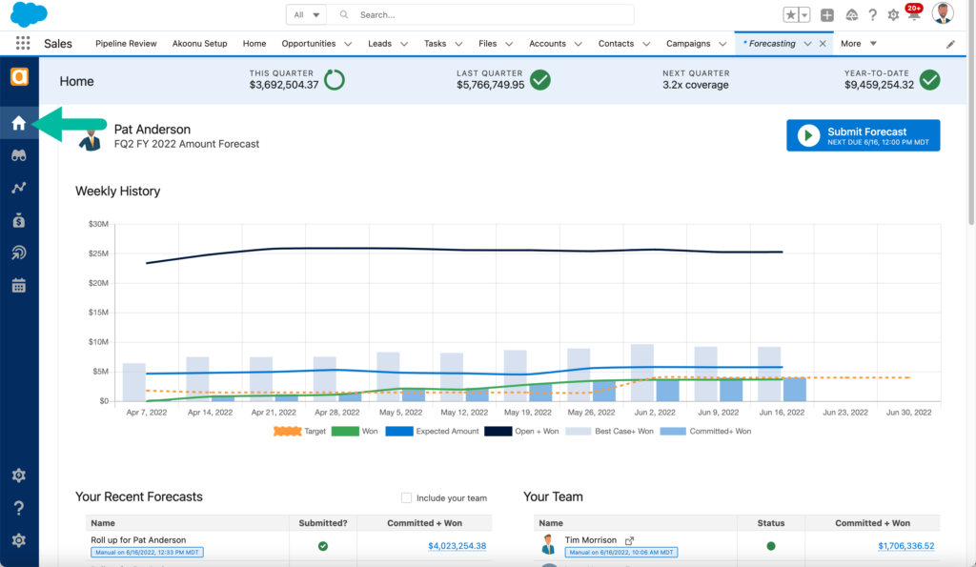Check the Include your team checkbox
Image resolution: width=976 pixels, height=567 pixels.
coord(407,497)
